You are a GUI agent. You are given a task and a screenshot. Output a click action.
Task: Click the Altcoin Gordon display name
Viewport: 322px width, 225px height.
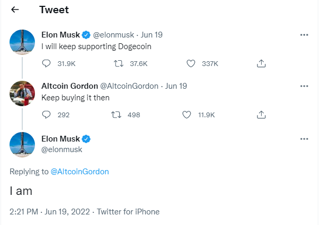tap(69, 86)
